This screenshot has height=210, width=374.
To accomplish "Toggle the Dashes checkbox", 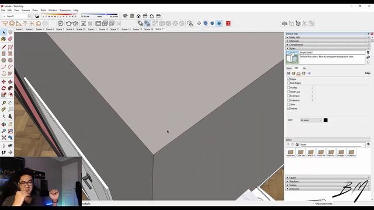I will click(288, 108).
